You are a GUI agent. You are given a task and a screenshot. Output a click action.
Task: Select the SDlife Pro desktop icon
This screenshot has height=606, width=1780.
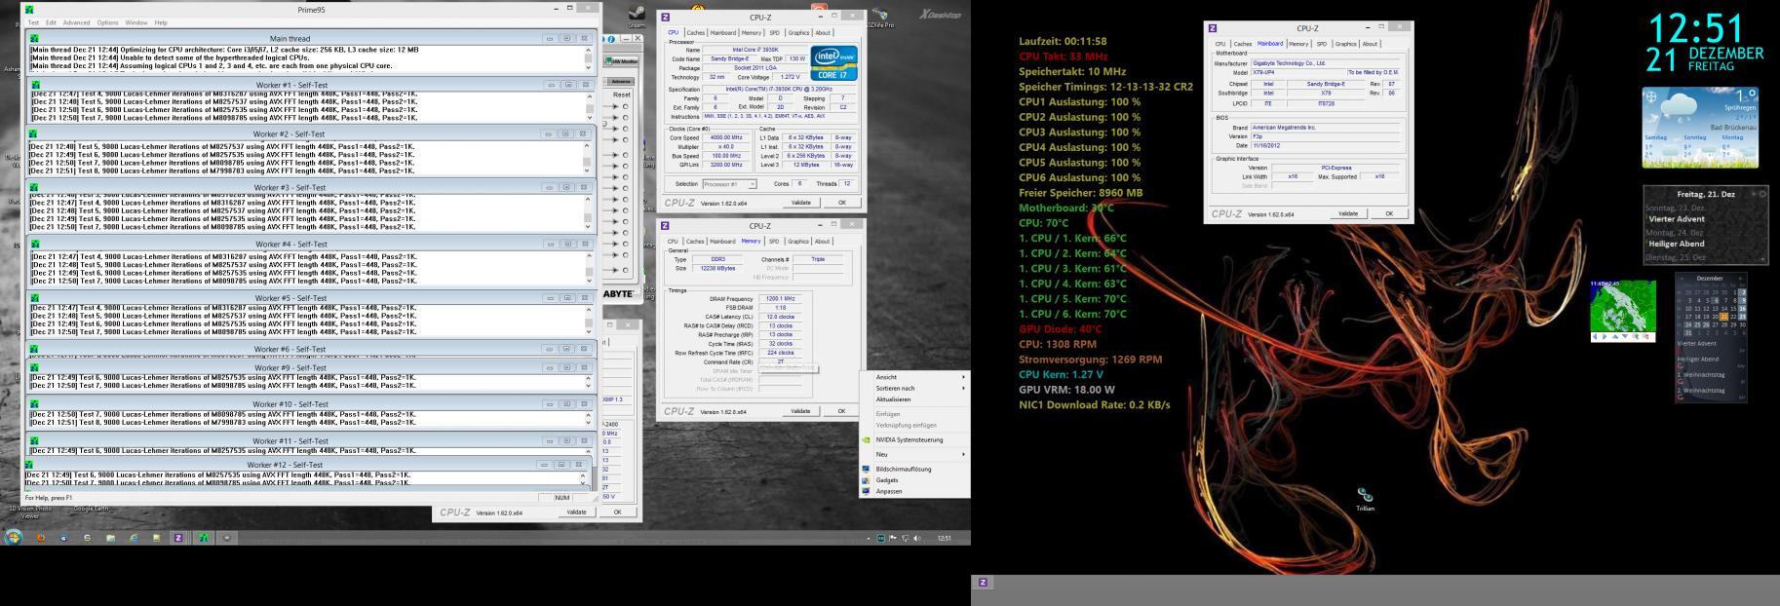[879, 17]
